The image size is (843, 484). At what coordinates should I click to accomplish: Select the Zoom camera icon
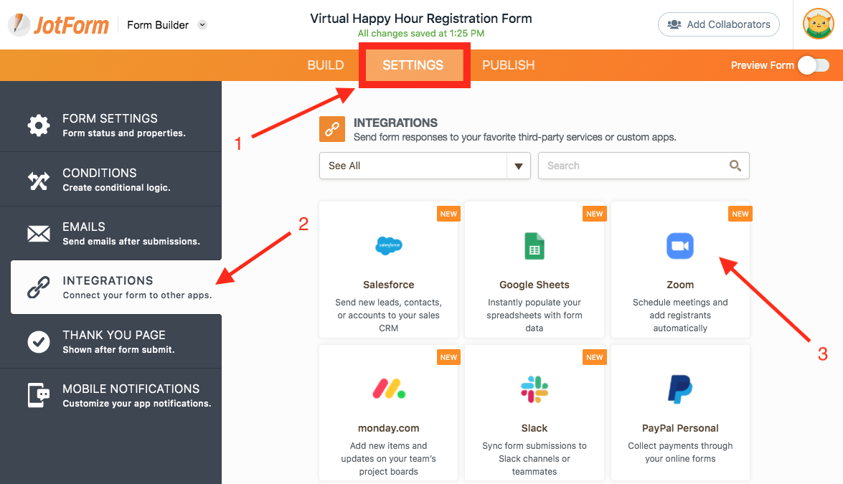click(x=680, y=246)
